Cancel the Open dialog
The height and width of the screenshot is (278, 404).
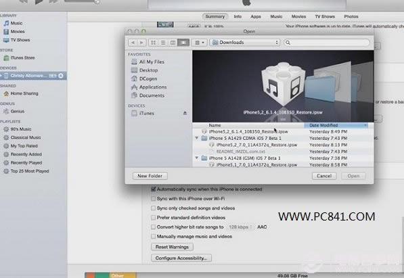point(324,176)
